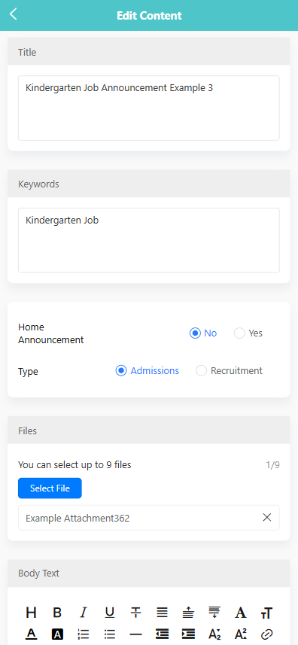This screenshot has height=645, width=298.
Task: Insert a horizontal divider line
Action: coord(135,634)
